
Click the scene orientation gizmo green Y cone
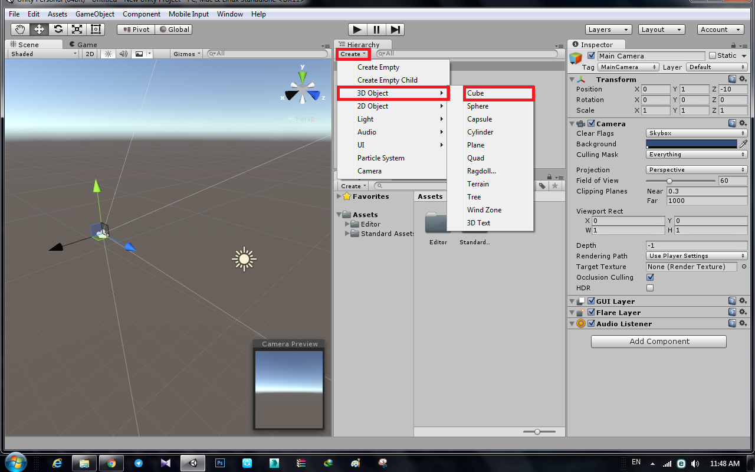pyautogui.click(x=303, y=76)
